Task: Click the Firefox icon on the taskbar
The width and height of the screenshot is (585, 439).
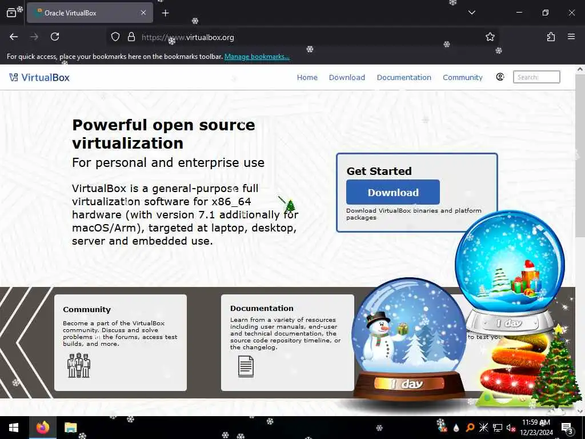Action: [43, 428]
